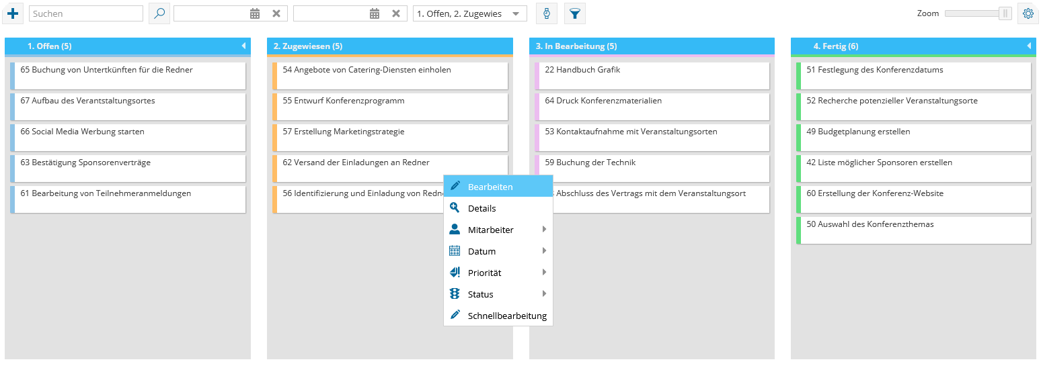Open the second date field calendar picker
The height and width of the screenshot is (368, 1041).
click(x=375, y=13)
